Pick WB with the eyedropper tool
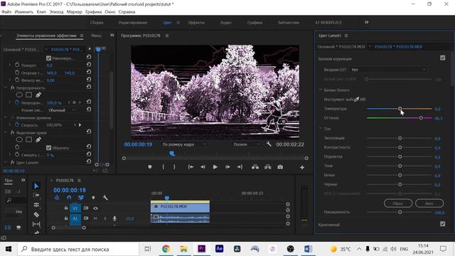This screenshot has width=455, height=256. (357, 100)
